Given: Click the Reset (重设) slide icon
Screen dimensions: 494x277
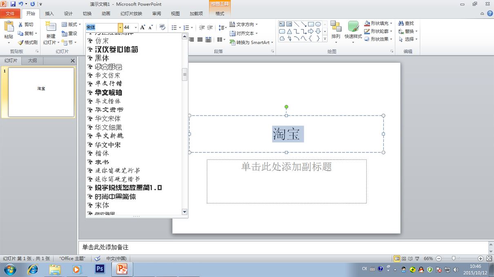Looking at the screenshot, I should 64,33.
